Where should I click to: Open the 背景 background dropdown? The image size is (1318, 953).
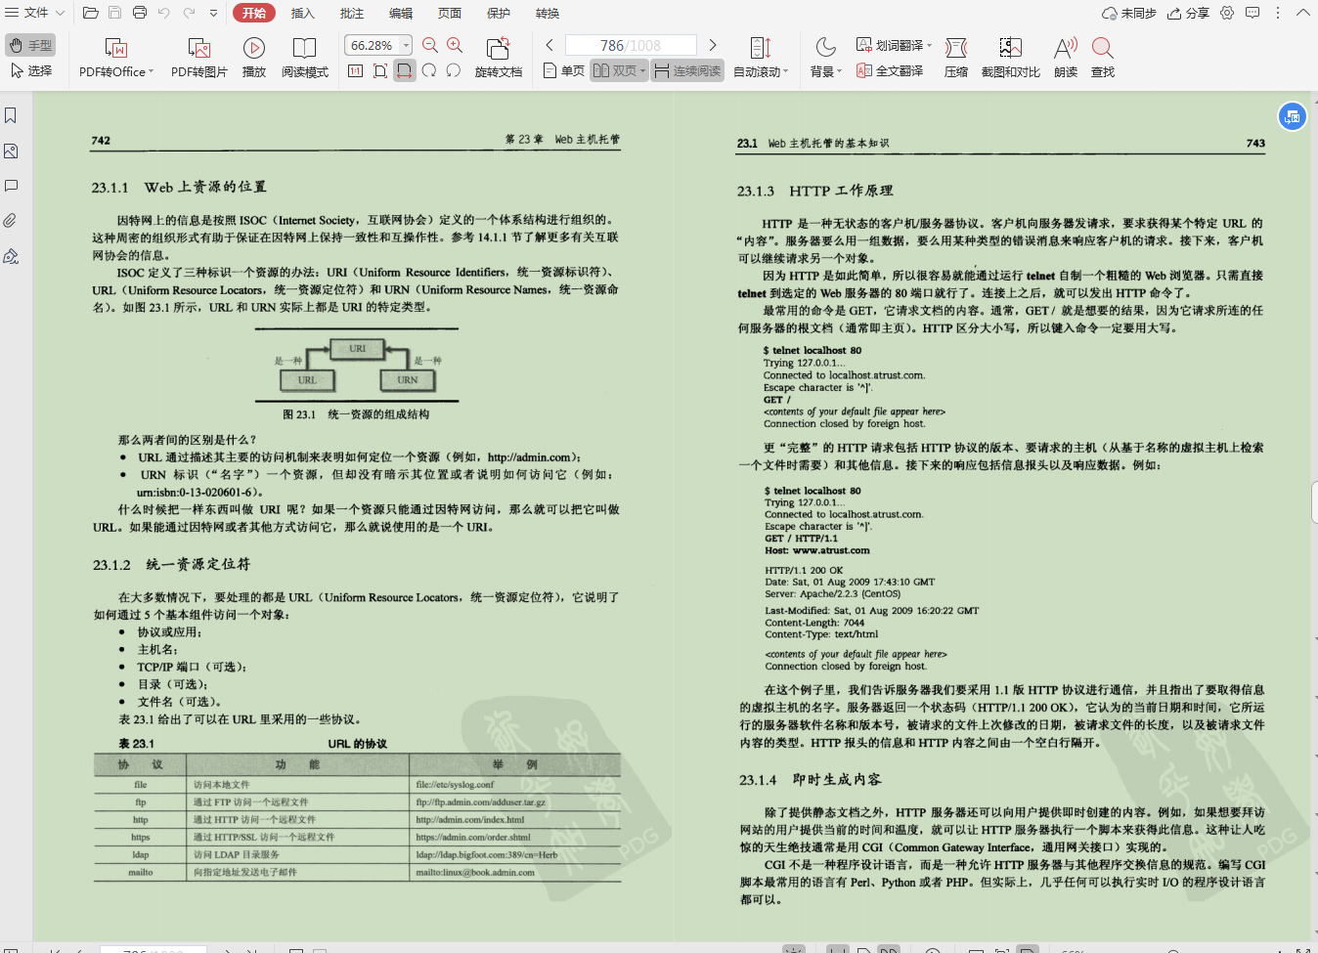tap(825, 58)
